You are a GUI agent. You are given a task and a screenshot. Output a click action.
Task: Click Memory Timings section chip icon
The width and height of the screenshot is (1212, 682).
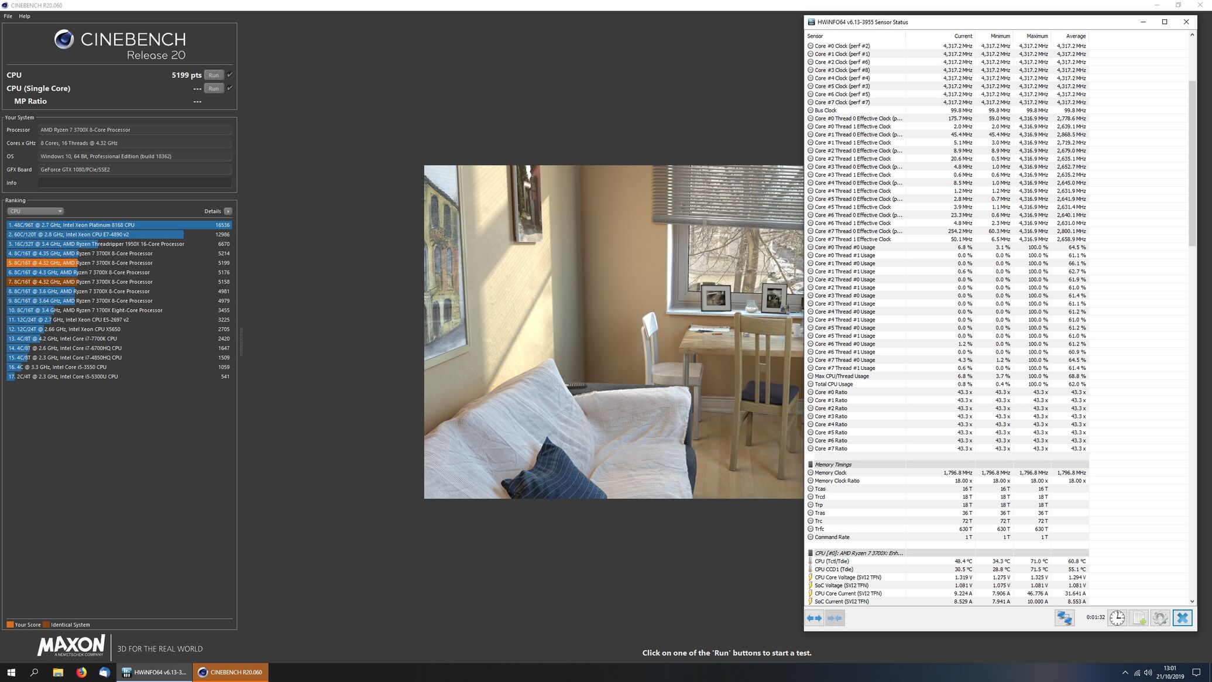coord(811,465)
